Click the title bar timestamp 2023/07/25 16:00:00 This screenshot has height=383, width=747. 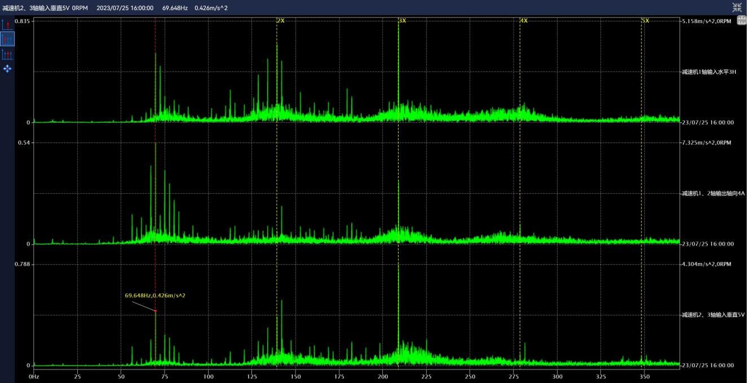point(125,8)
